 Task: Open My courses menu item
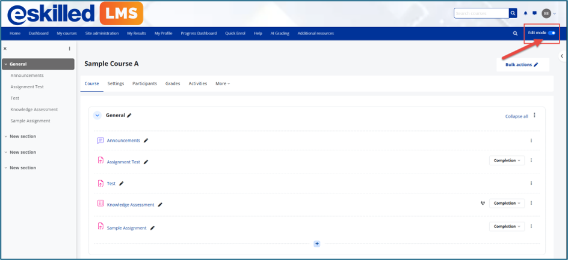(x=67, y=33)
